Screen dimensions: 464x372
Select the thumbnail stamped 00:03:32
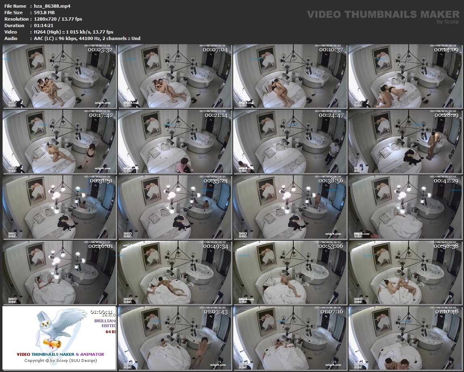pos(59,76)
